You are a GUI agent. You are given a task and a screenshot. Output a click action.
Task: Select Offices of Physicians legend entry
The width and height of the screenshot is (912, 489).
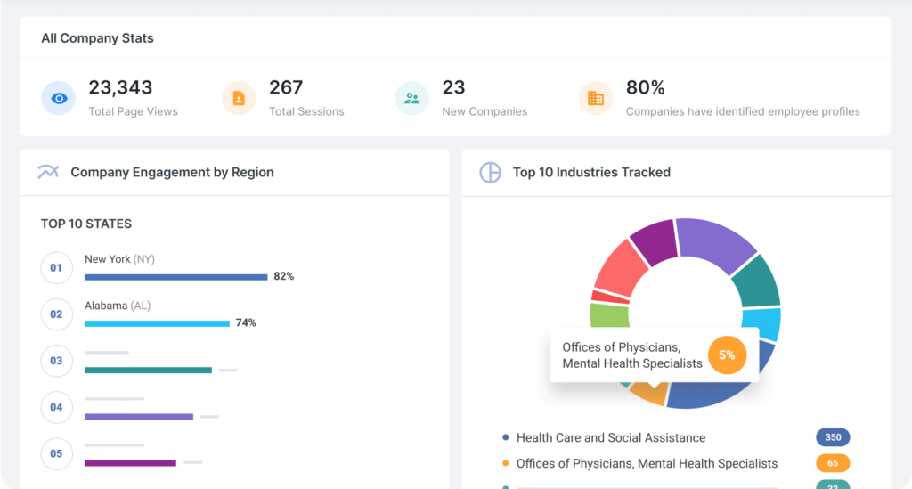point(647,463)
